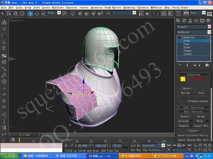213x159 pixels.
Task: Click the Remove vertices button
Action: (185, 116)
